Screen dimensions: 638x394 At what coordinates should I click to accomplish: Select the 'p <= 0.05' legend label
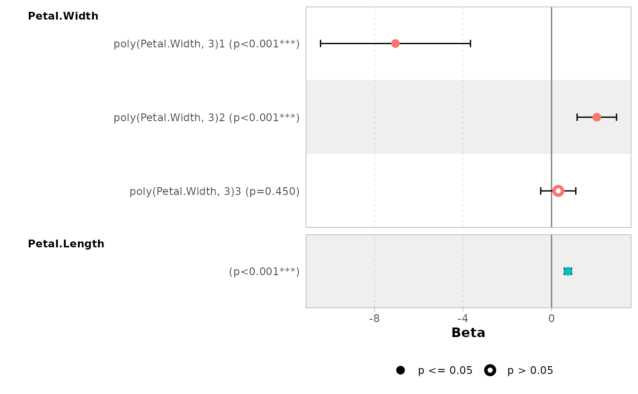(x=445, y=371)
